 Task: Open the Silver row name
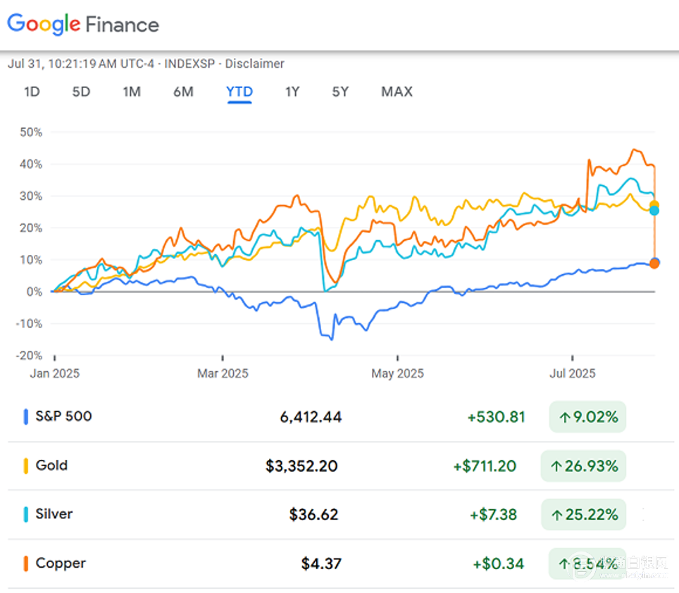coord(54,514)
